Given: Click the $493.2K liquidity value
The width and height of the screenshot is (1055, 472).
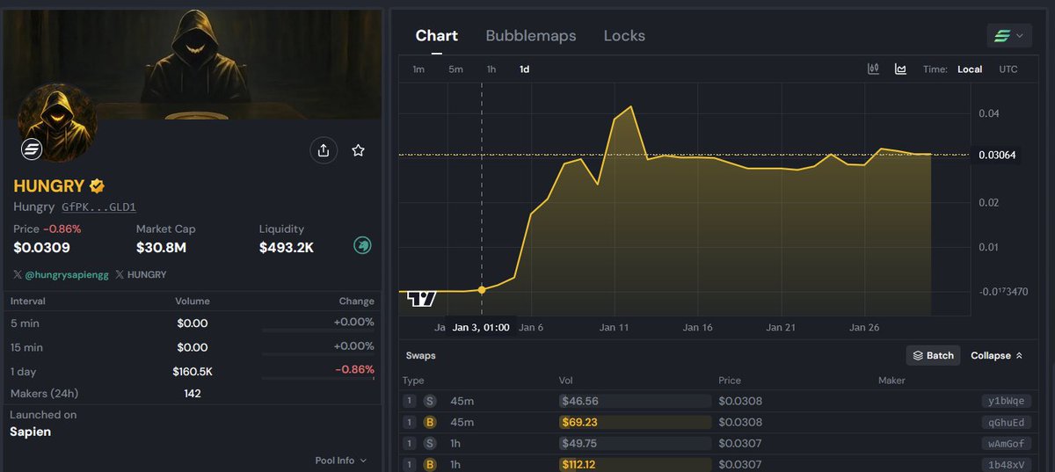Looking at the screenshot, I should pyautogui.click(x=287, y=248).
